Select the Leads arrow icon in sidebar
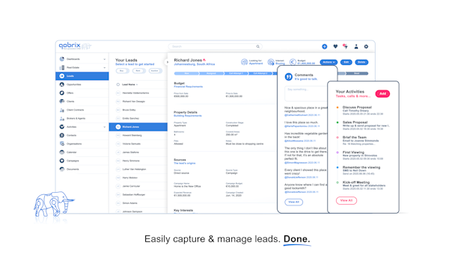Viewport: 449px width, 269px height. 62,76
